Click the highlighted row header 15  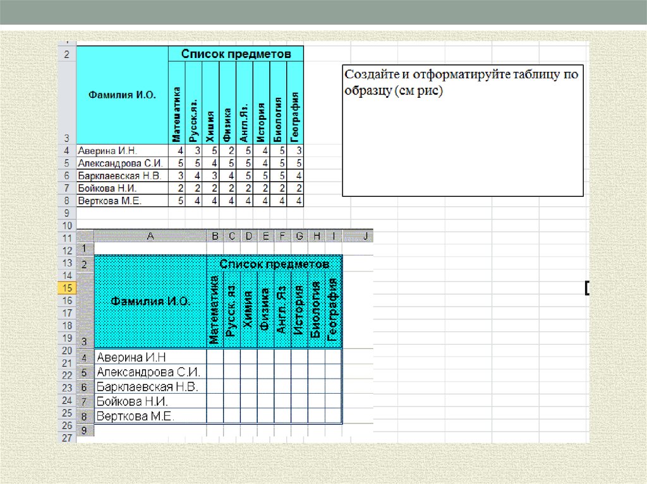pos(66,288)
